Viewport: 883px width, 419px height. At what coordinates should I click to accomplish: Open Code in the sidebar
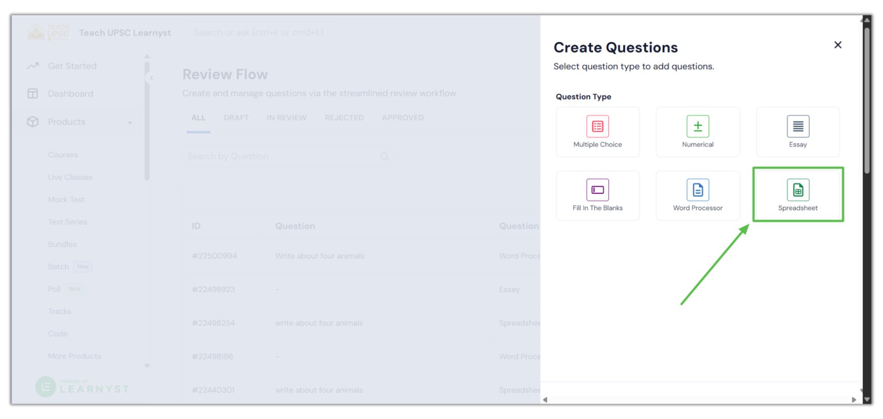click(x=57, y=334)
